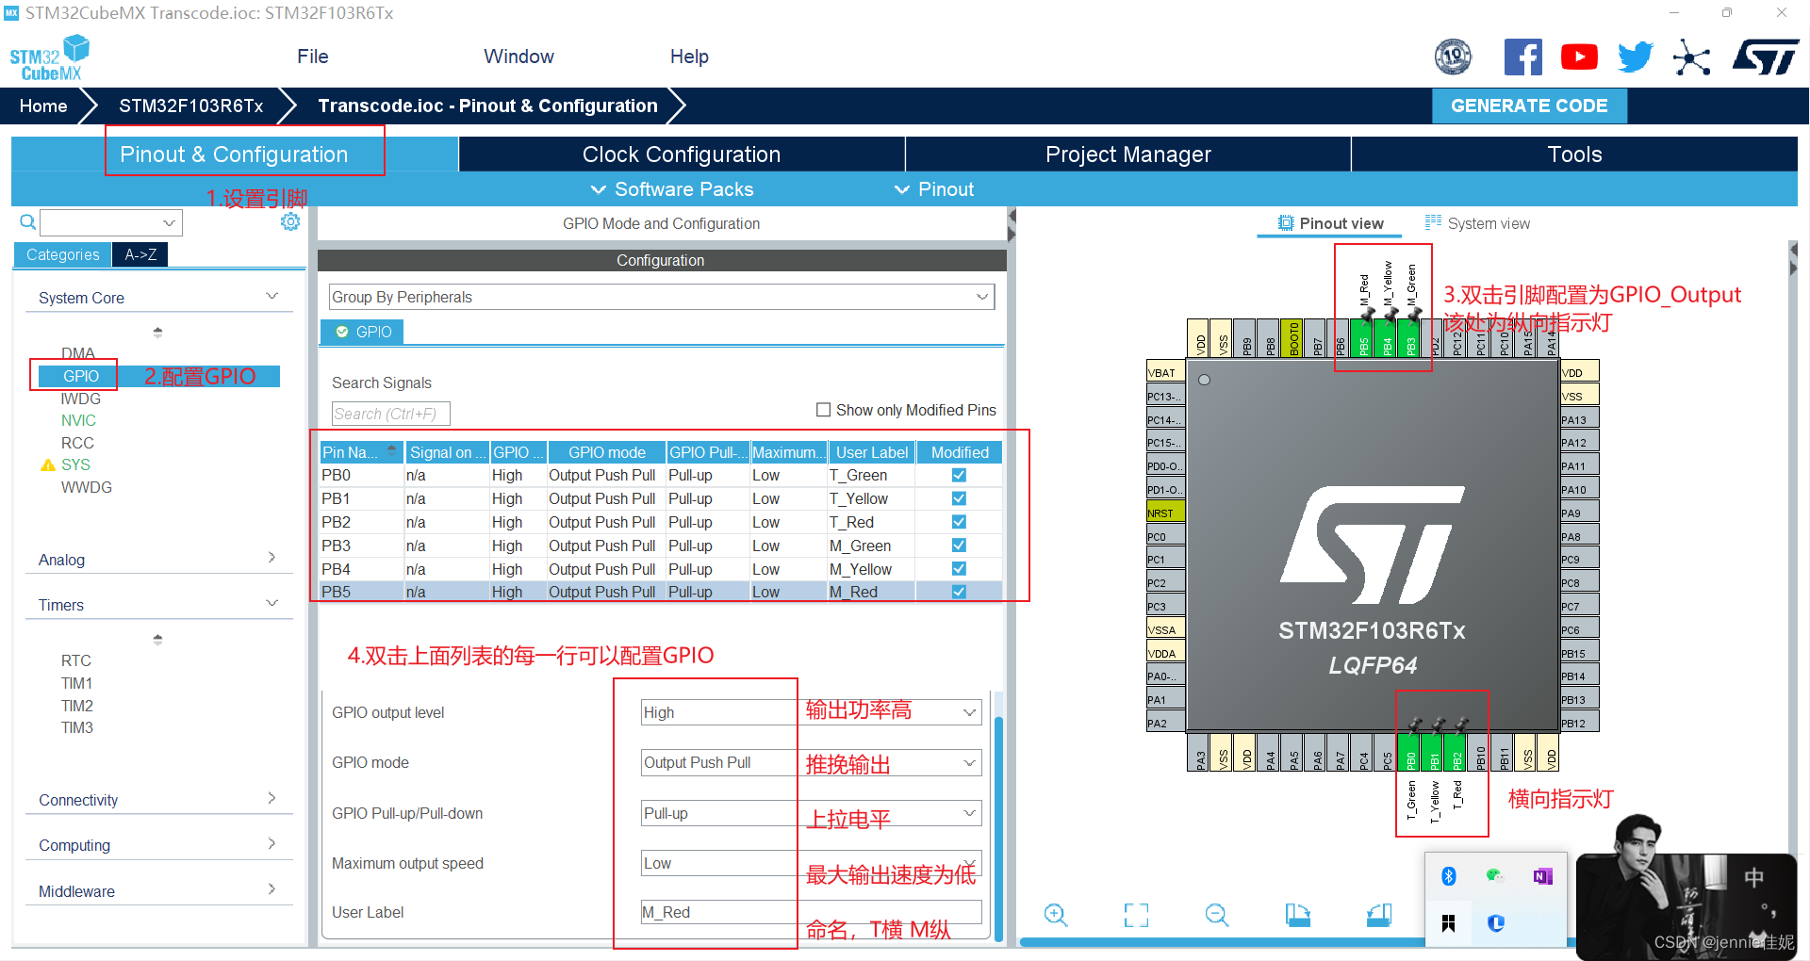
Task: Click the STM32CubeMX logo
Action: click(x=49, y=58)
